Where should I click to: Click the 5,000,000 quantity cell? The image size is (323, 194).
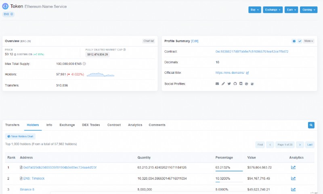[x=145, y=190]
